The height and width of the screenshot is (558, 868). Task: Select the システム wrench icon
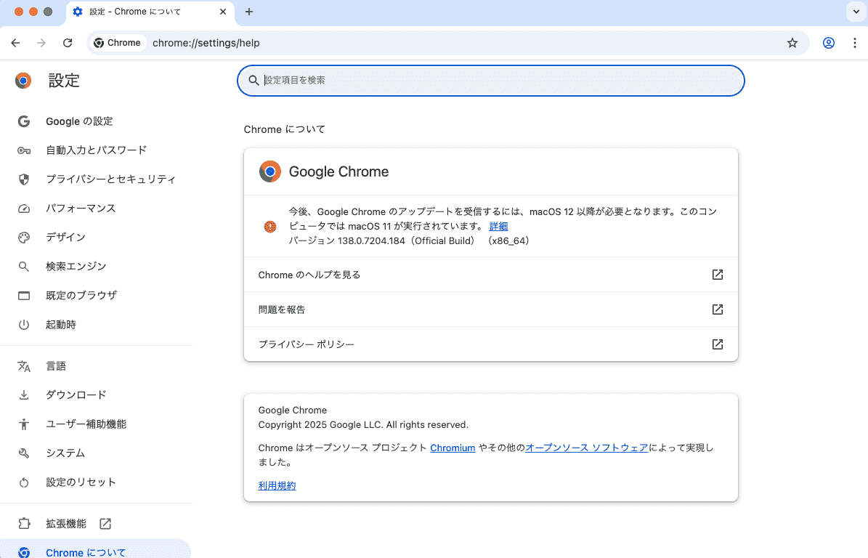24,453
